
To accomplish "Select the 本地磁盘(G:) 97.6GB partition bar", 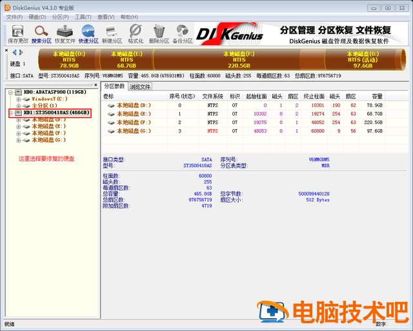I will click(363, 60).
